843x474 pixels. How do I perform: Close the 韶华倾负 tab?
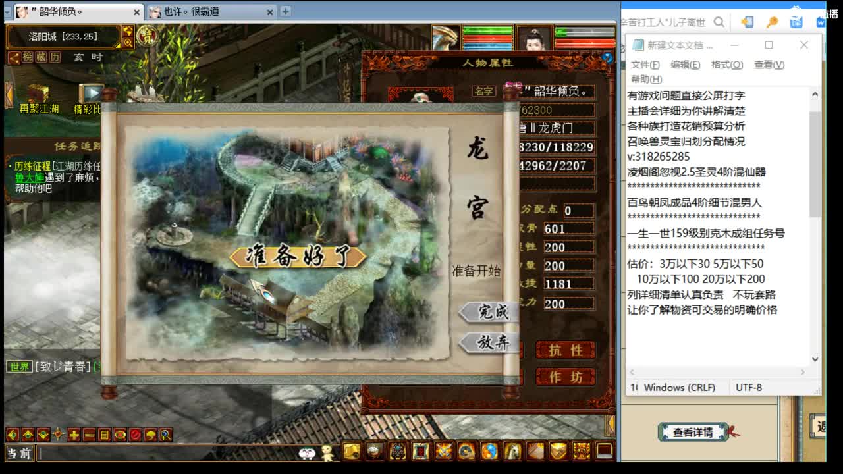click(x=137, y=12)
